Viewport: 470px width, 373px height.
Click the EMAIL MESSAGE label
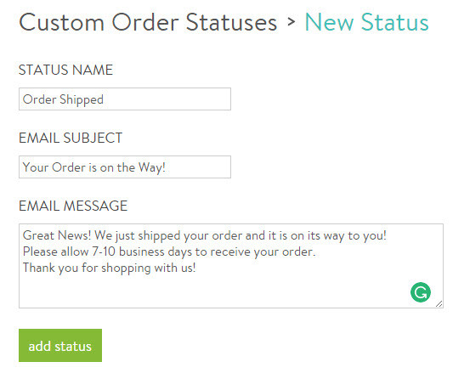click(x=73, y=206)
